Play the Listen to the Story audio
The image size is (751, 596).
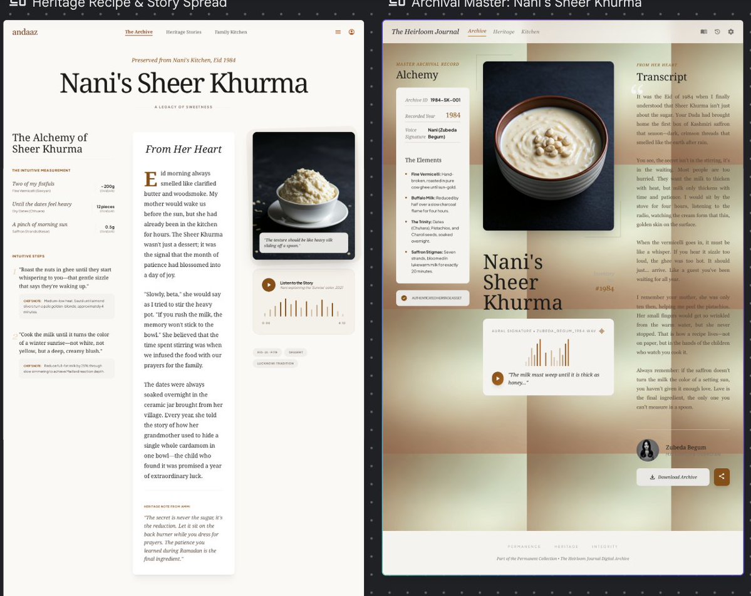(269, 285)
